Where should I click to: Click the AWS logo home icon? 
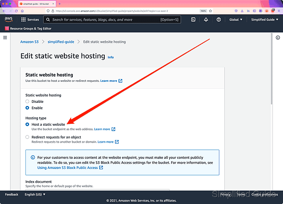point(8,19)
